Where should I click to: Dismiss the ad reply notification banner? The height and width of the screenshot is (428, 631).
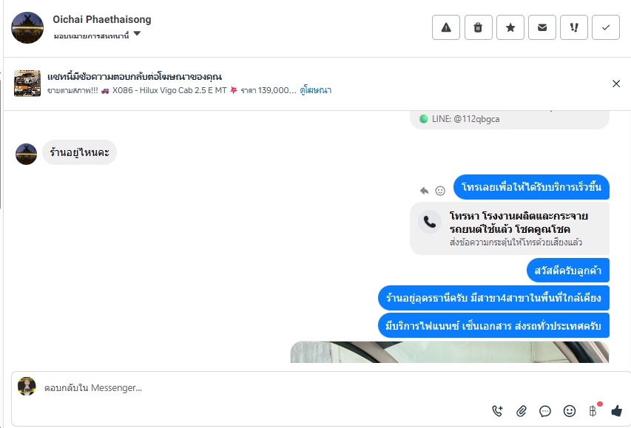(616, 84)
